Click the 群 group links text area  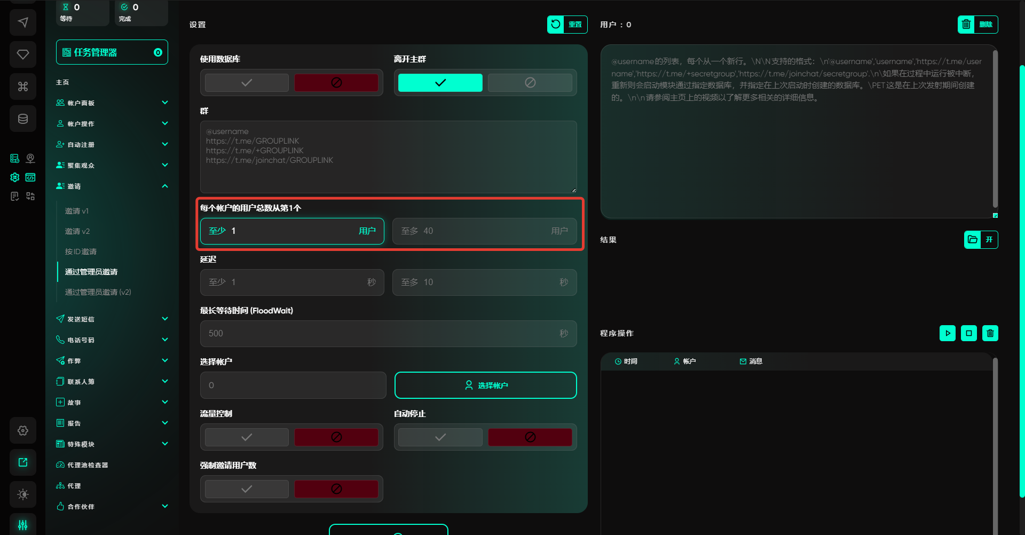click(388, 158)
